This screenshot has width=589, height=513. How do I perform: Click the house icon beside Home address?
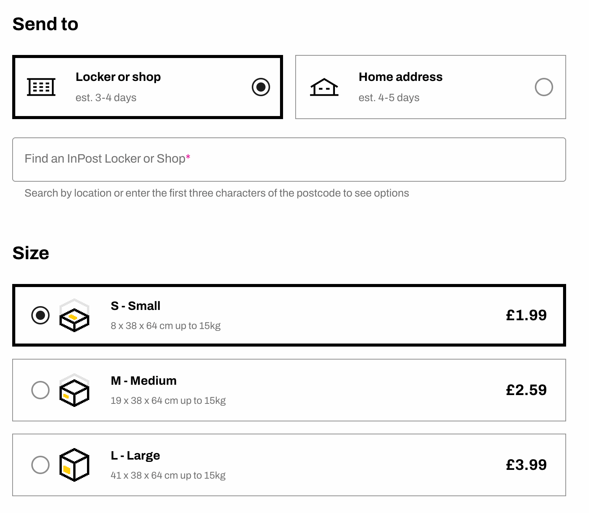coord(324,87)
